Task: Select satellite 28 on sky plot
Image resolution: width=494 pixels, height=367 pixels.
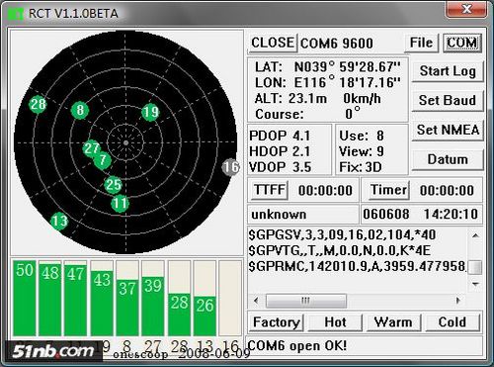Action: pos(38,104)
